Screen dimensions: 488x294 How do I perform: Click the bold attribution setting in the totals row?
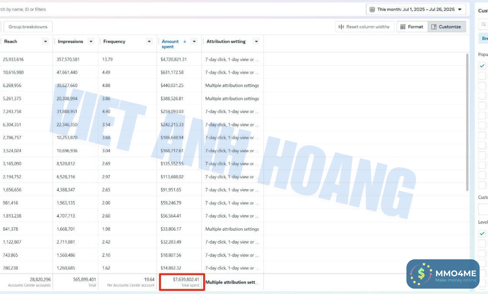click(x=232, y=283)
